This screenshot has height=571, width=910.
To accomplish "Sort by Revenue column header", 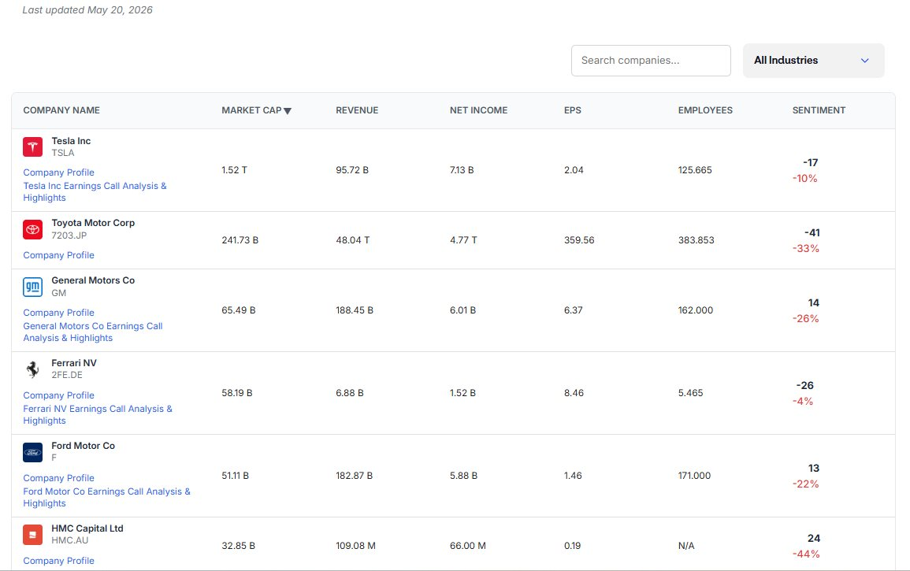I will click(357, 110).
